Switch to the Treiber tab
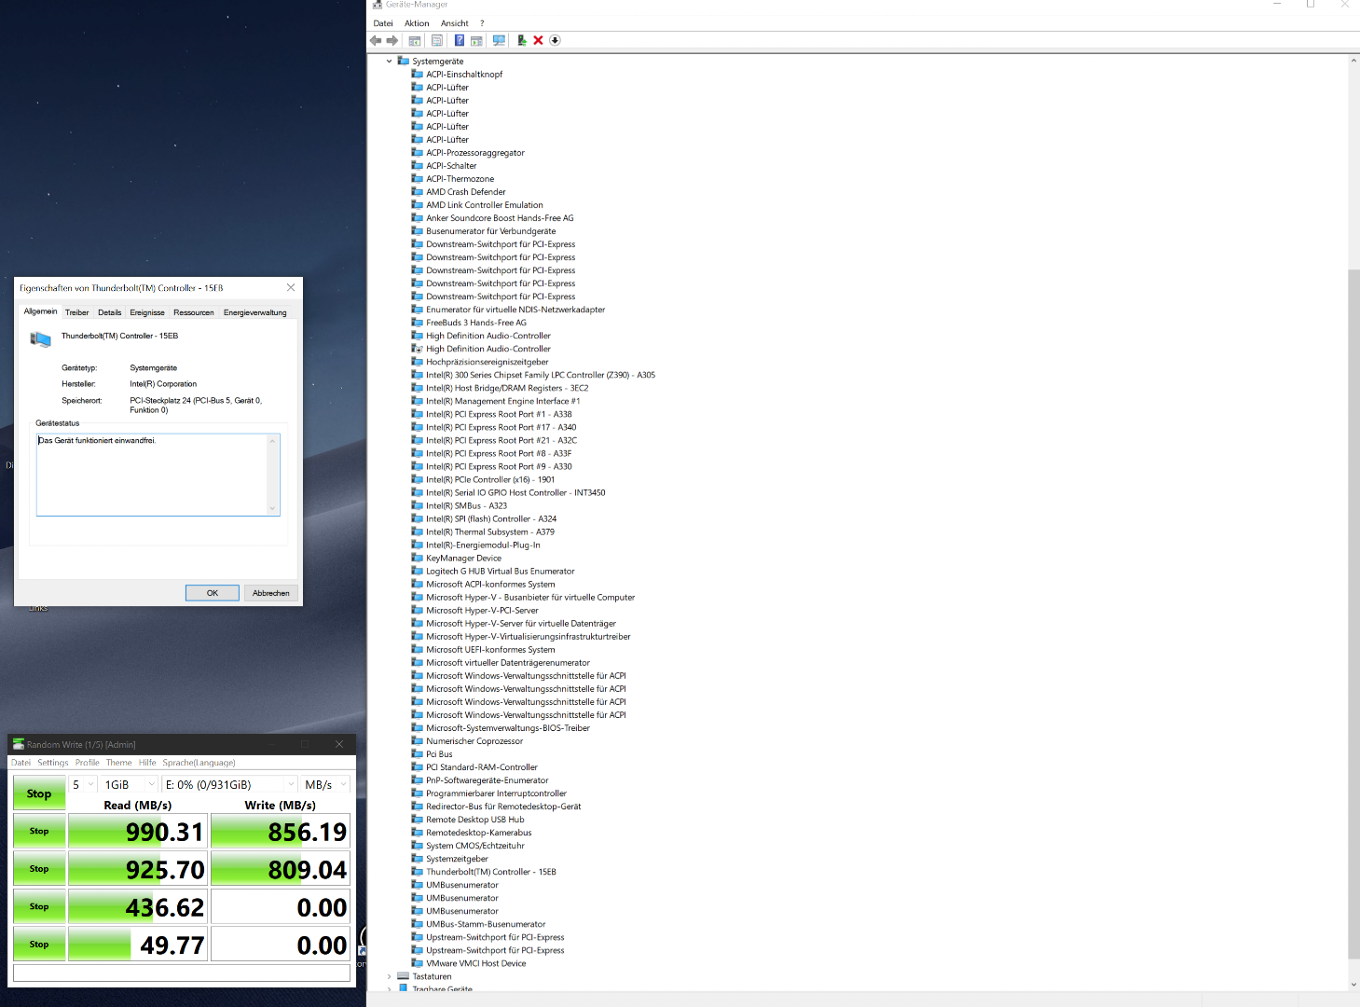 [x=77, y=312]
